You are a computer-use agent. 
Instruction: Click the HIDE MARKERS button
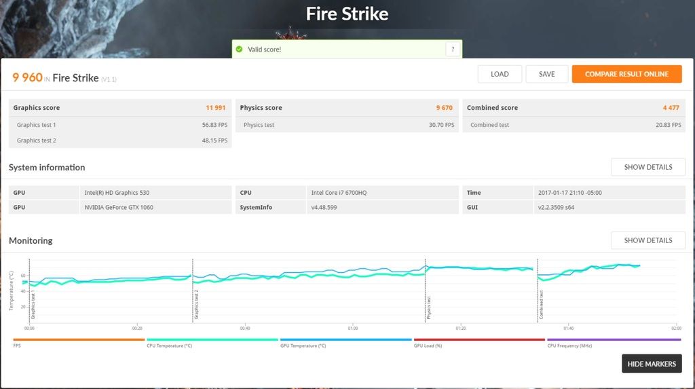coord(652,364)
